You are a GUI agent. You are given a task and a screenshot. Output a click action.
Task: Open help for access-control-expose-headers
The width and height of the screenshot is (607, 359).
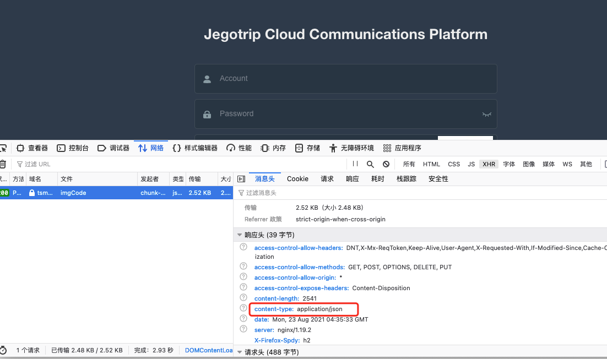coord(243,287)
